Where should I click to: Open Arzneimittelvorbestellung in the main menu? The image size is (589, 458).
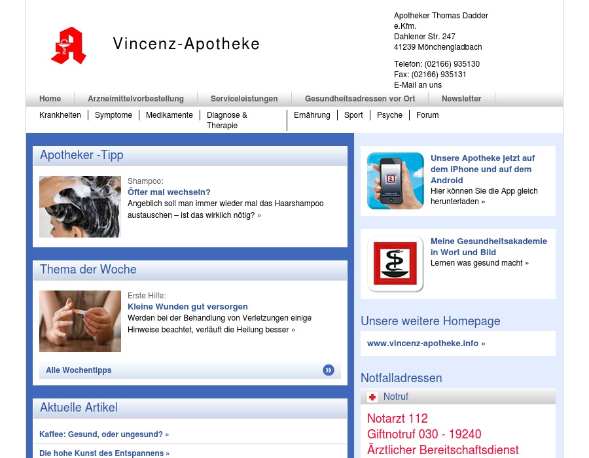pyautogui.click(x=135, y=99)
